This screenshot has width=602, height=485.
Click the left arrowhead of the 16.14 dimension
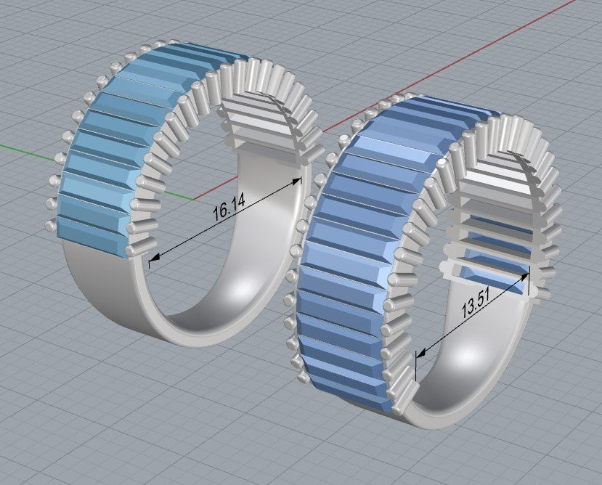(x=152, y=256)
